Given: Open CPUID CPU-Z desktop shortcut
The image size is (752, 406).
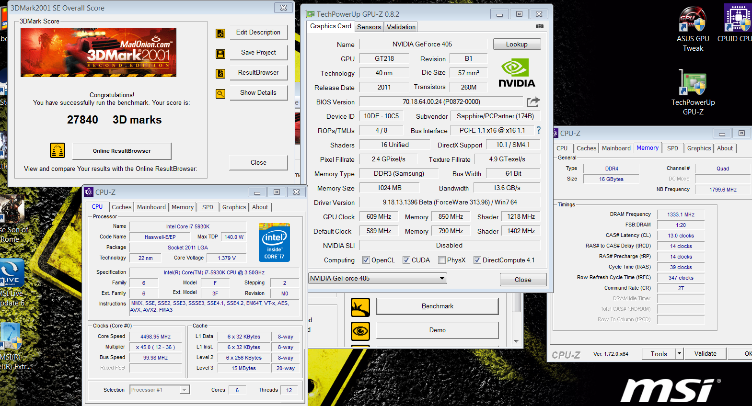Looking at the screenshot, I should coord(735,24).
